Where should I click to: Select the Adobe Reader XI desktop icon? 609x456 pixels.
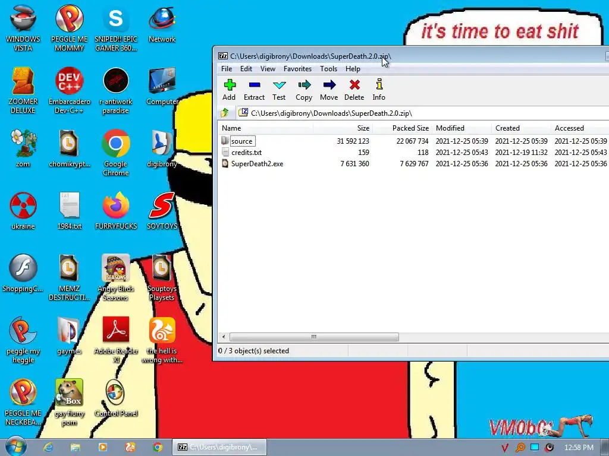click(116, 340)
